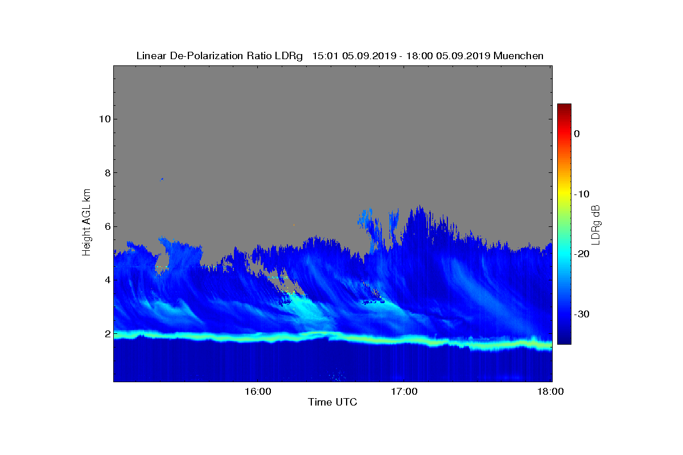
Task: Click the bright melting-layer band near 2 km
Action: (x=332, y=338)
